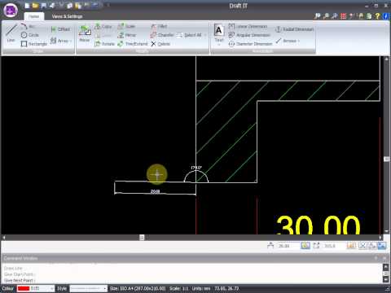391x293 pixels.
Task: Switch to Views & Settings tab
Action: pyautogui.click(x=67, y=16)
